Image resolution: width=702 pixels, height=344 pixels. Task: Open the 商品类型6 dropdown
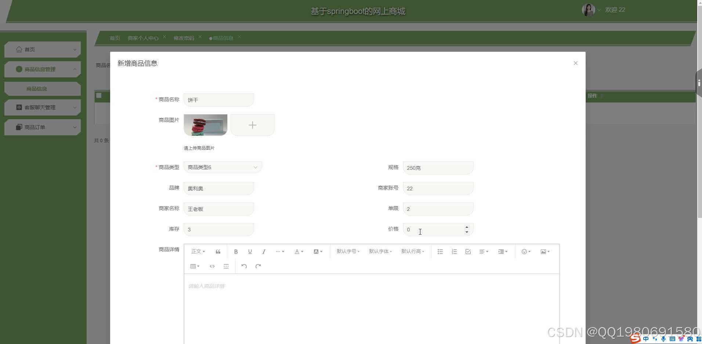pyautogui.click(x=222, y=167)
